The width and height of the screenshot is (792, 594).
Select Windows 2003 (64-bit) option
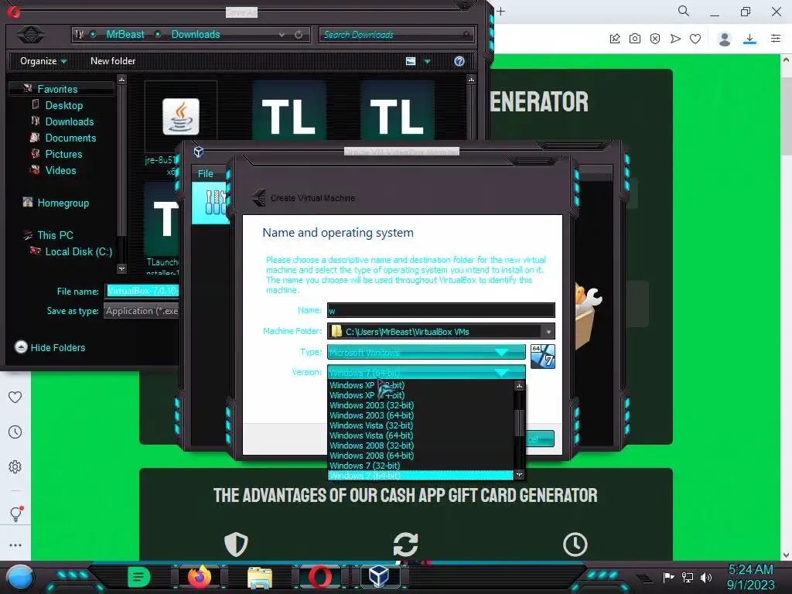pyautogui.click(x=372, y=415)
